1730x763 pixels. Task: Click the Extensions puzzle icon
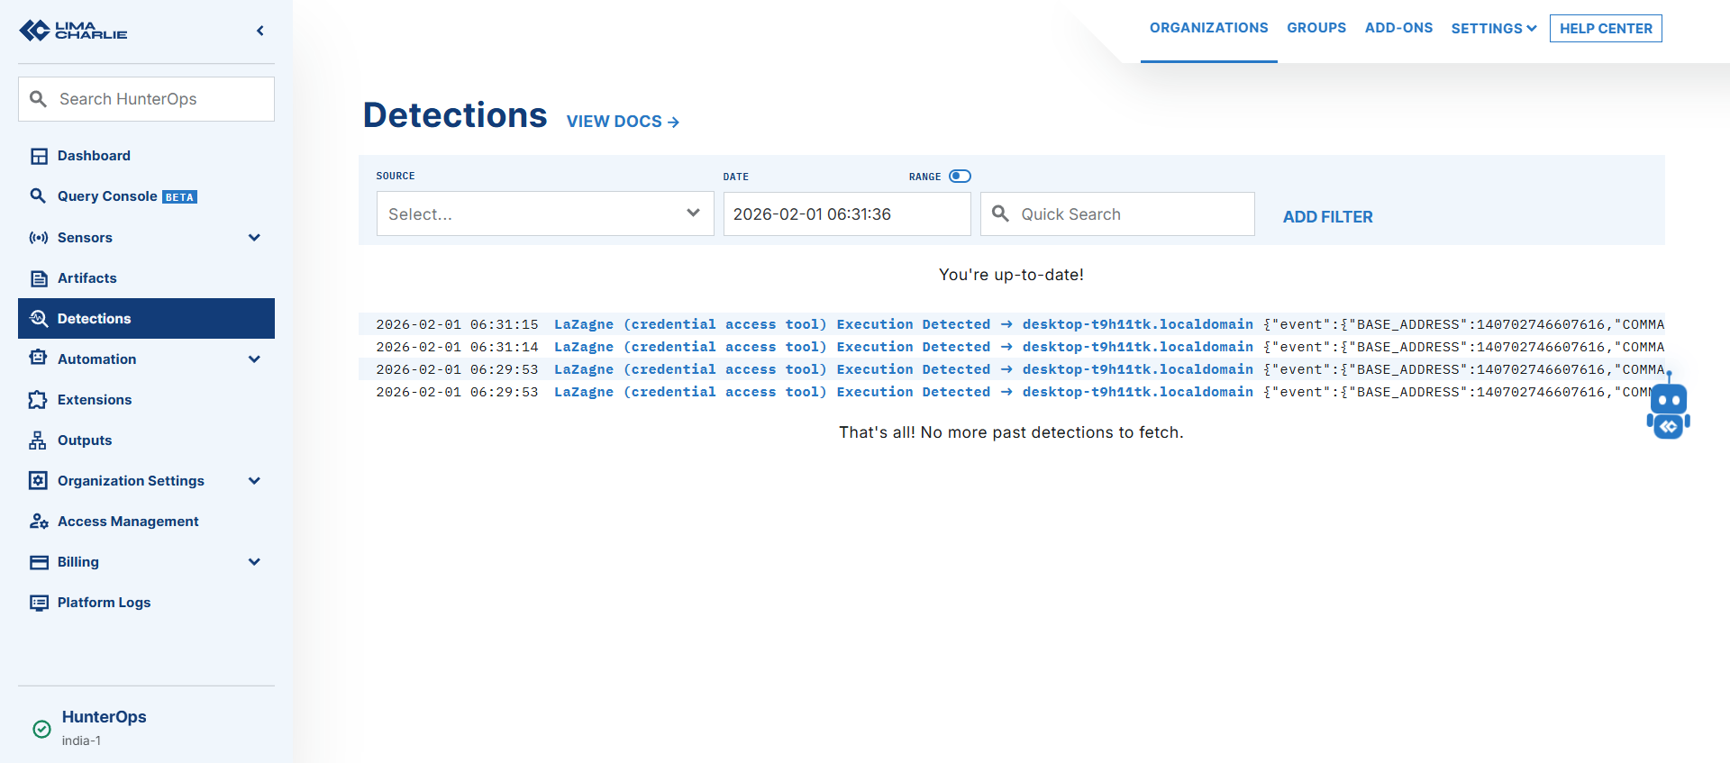click(x=38, y=400)
